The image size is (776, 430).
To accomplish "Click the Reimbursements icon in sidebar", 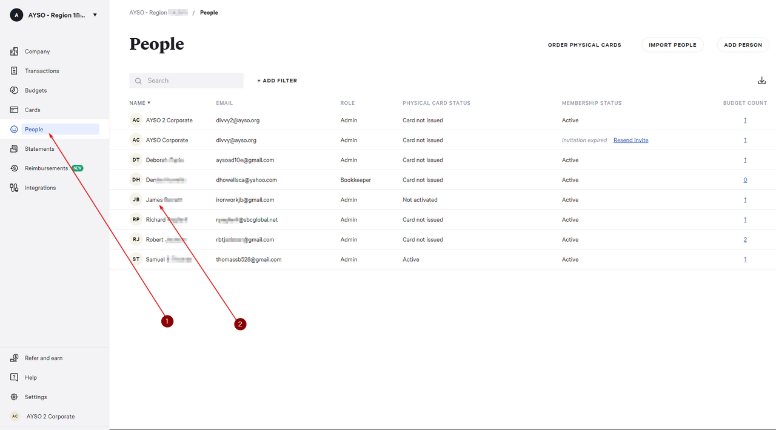I will pos(14,168).
